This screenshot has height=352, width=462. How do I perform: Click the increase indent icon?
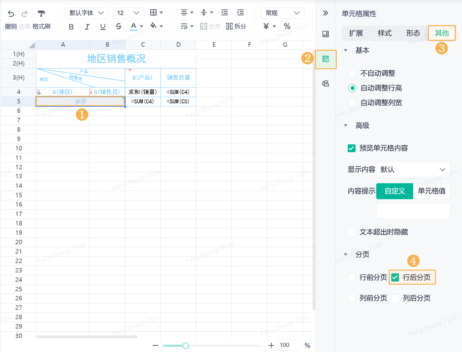pyautogui.click(x=240, y=13)
